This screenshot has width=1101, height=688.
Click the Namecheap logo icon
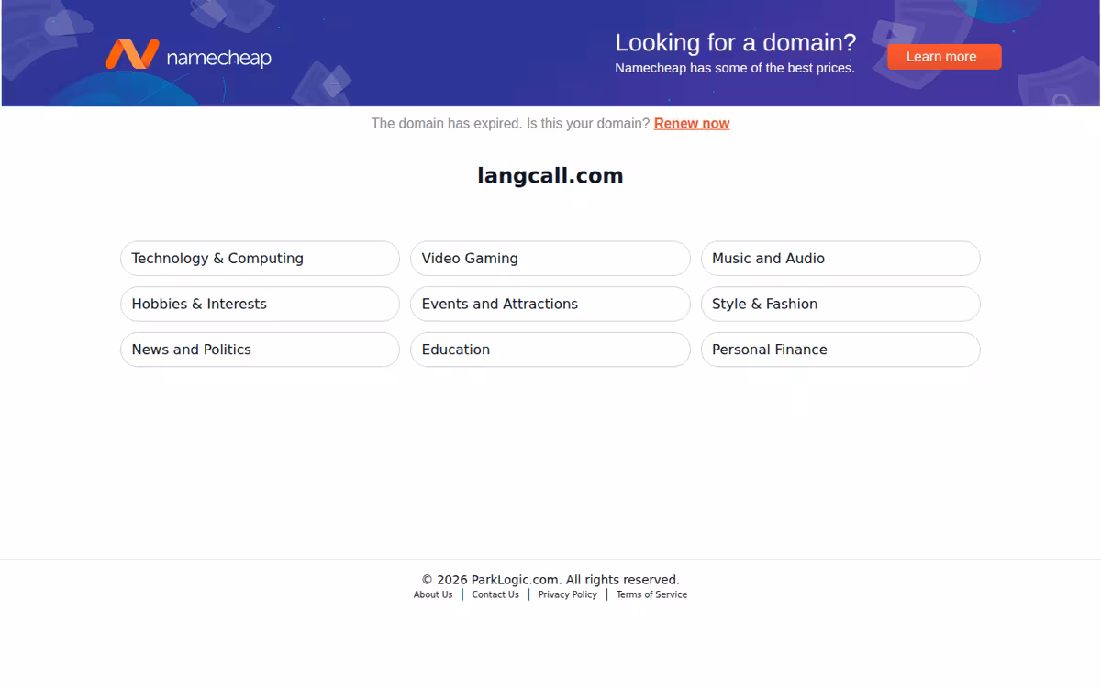coord(132,54)
